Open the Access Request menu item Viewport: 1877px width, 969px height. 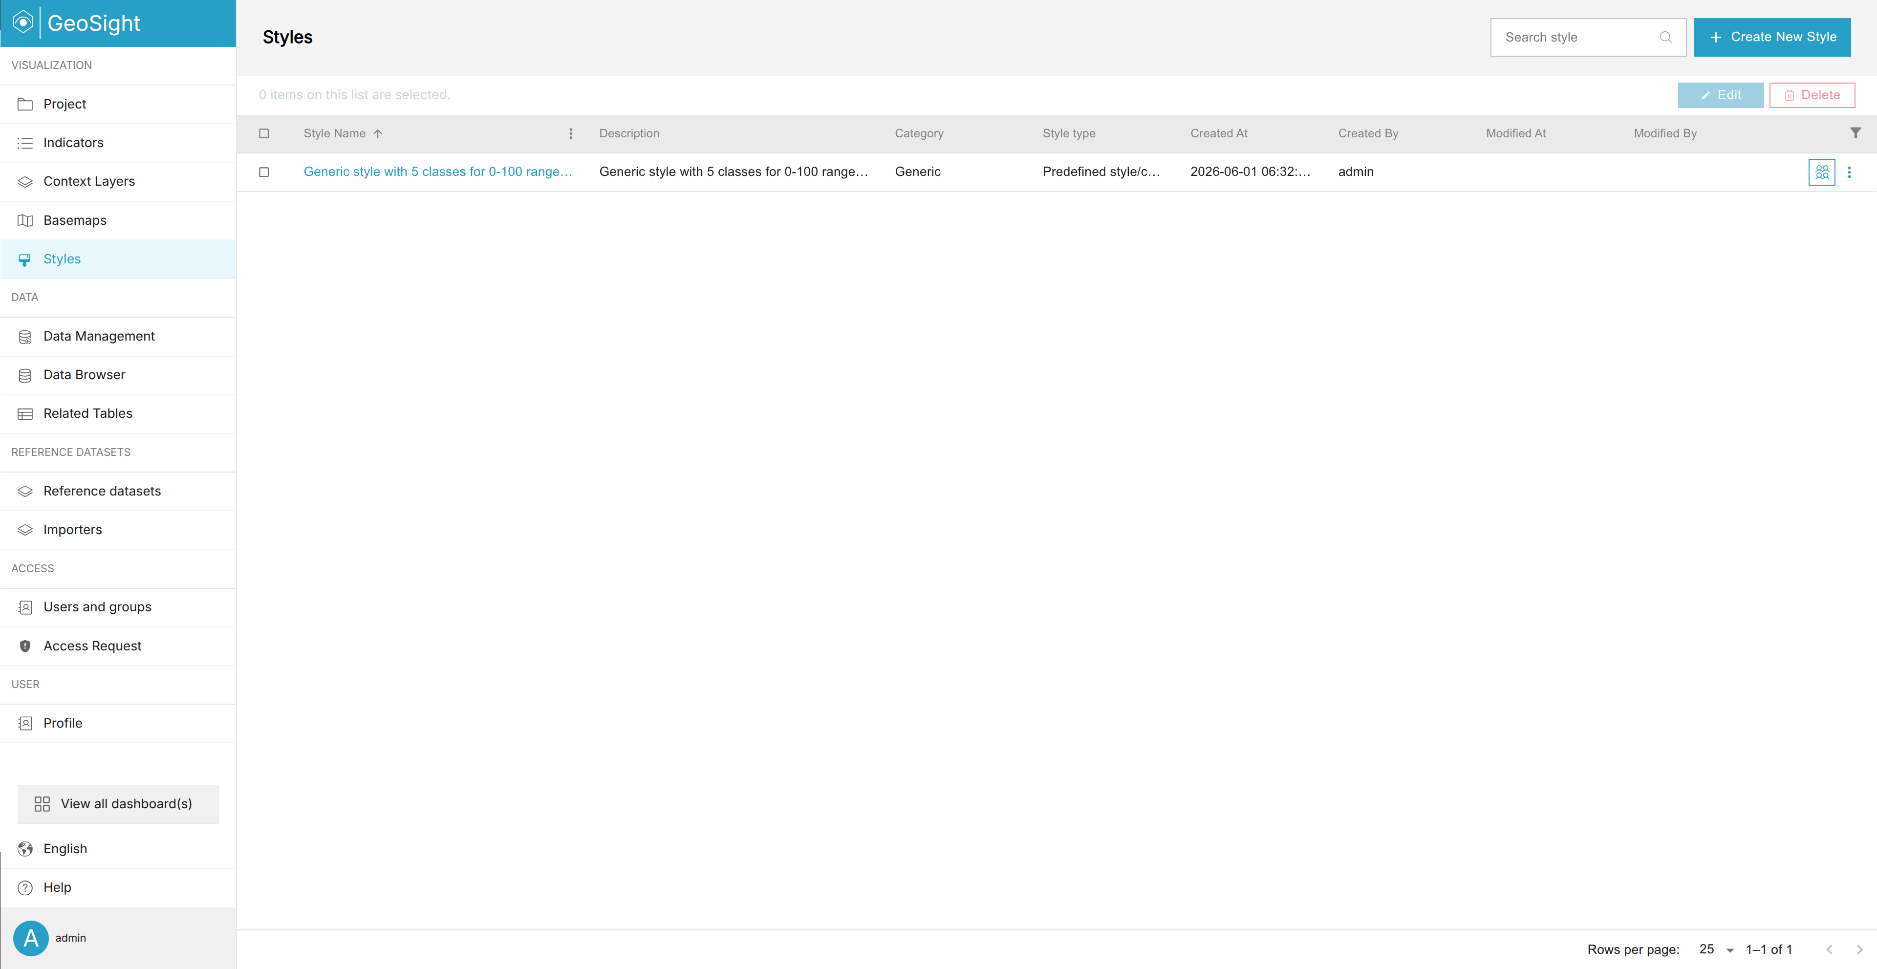tap(118, 646)
